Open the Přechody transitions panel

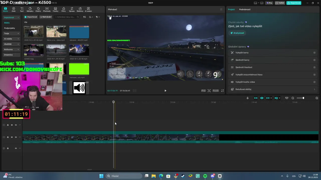tap(47, 9)
